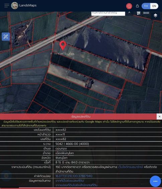This screenshot has width=162, height=189.
Task: Click the LandsMaps logo emblem
Action: click(x=15, y=5)
